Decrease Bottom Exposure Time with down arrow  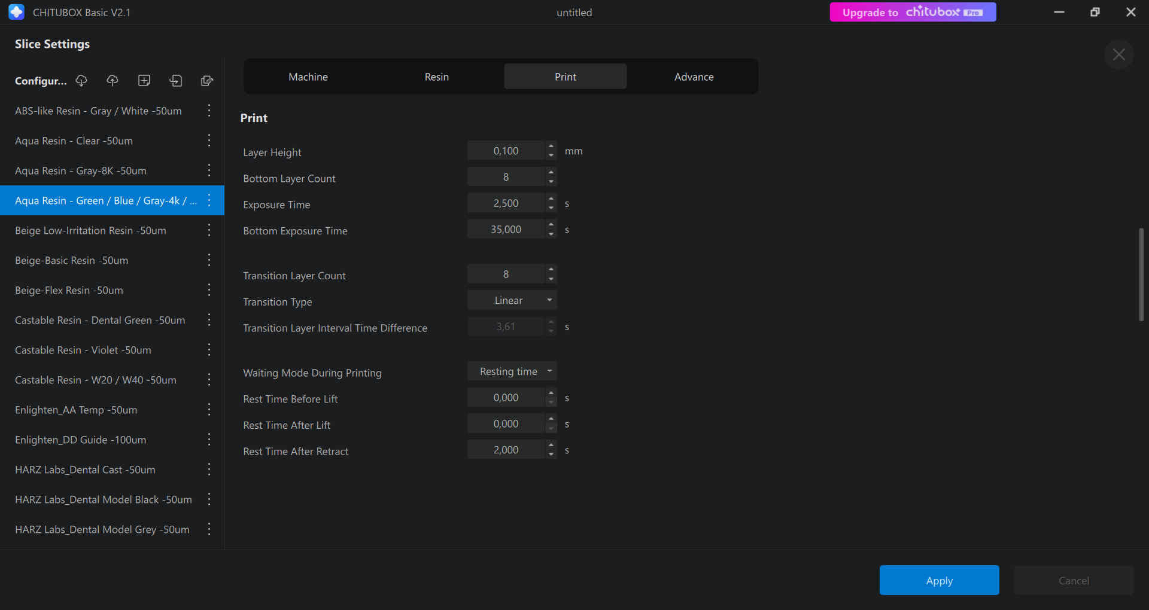pos(551,234)
